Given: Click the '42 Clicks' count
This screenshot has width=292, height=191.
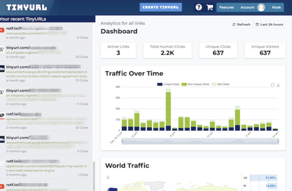Looking at the screenshot, I should (82, 127).
